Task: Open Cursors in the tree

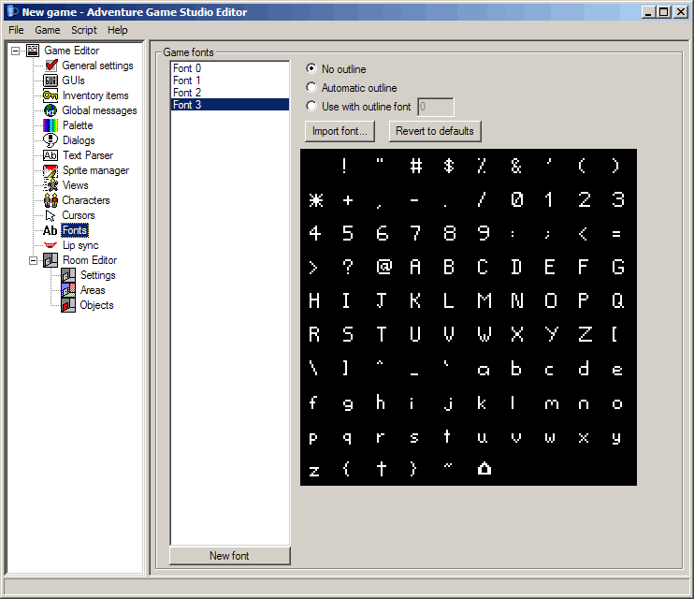Action: 79,215
